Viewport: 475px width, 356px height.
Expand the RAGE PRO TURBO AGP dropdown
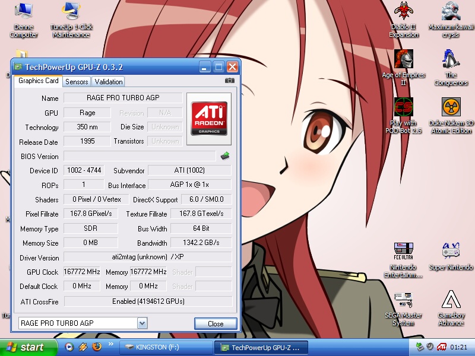pyautogui.click(x=142, y=323)
